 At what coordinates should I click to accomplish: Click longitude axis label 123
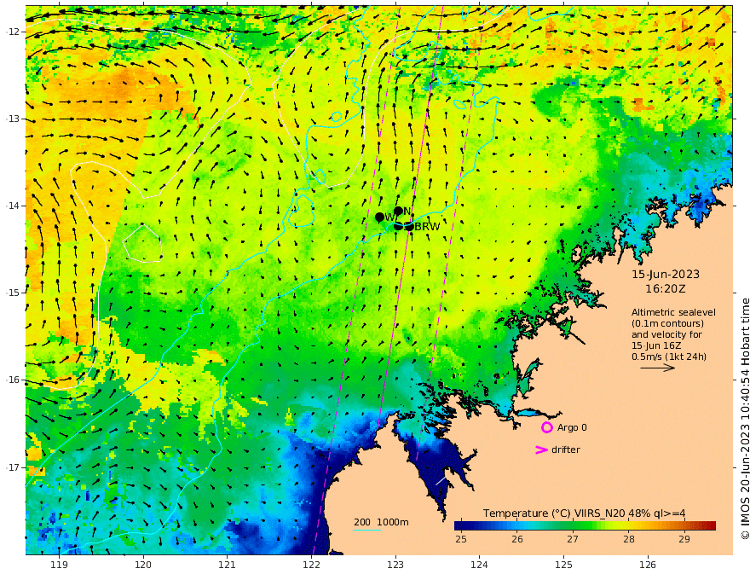click(395, 565)
